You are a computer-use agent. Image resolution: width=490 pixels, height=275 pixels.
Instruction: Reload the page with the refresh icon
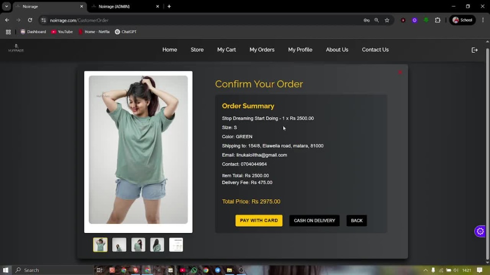(30, 20)
